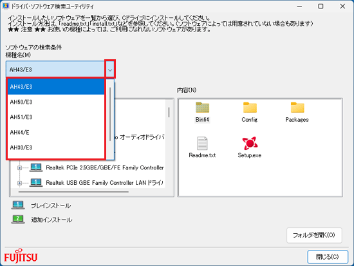This screenshot has height=266, width=354.
Task: Toggle the model name dropdown arrow
Action: coord(110,70)
